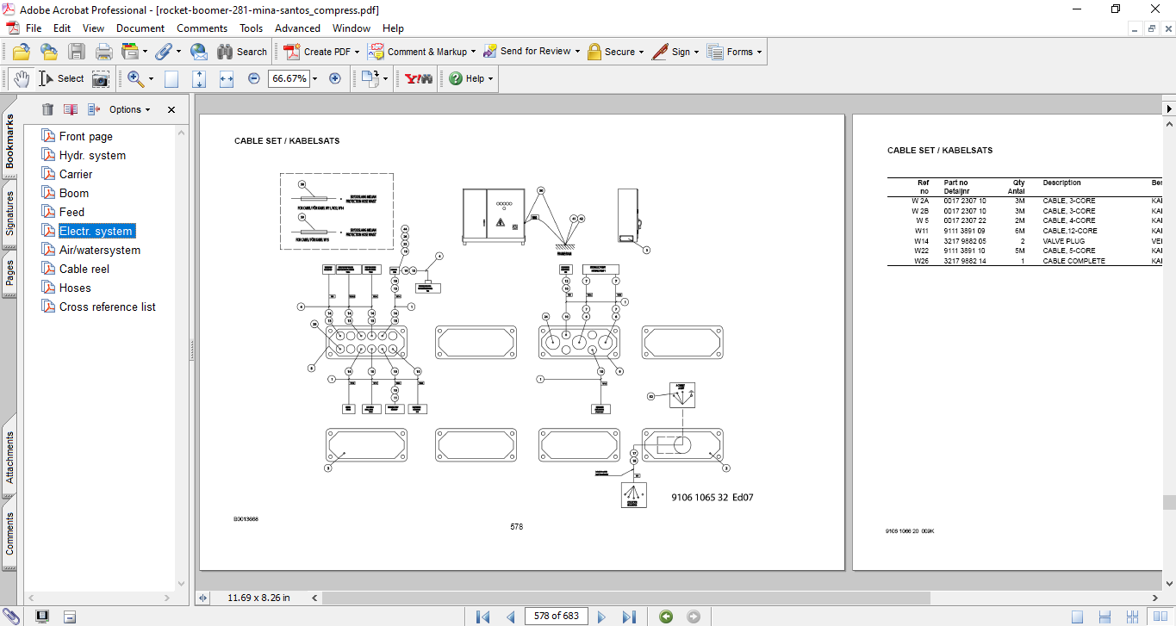Open the Hydr. system bookmark
The image size is (1176, 626).
pyautogui.click(x=92, y=155)
